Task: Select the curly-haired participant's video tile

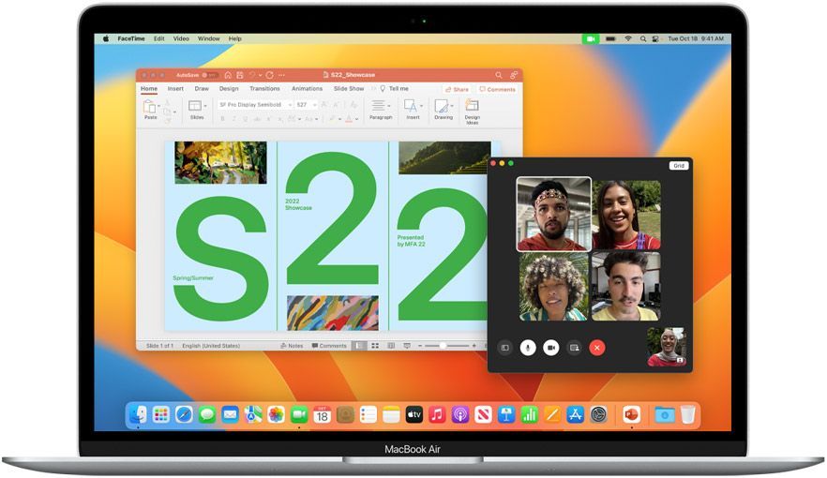Action: click(x=553, y=286)
